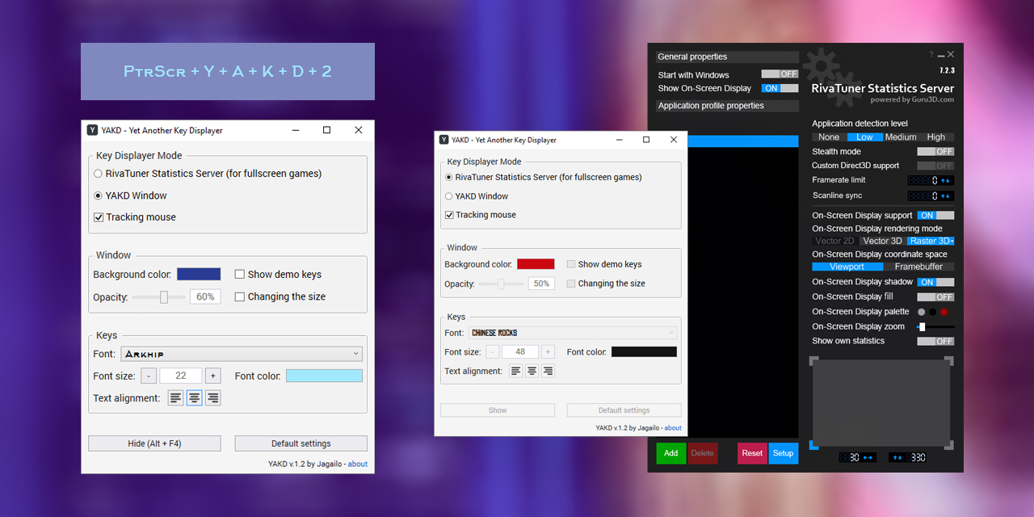The height and width of the screenshot is (517, 1034).
Task: Pick red Background color swatch
Action: [536, 264]
